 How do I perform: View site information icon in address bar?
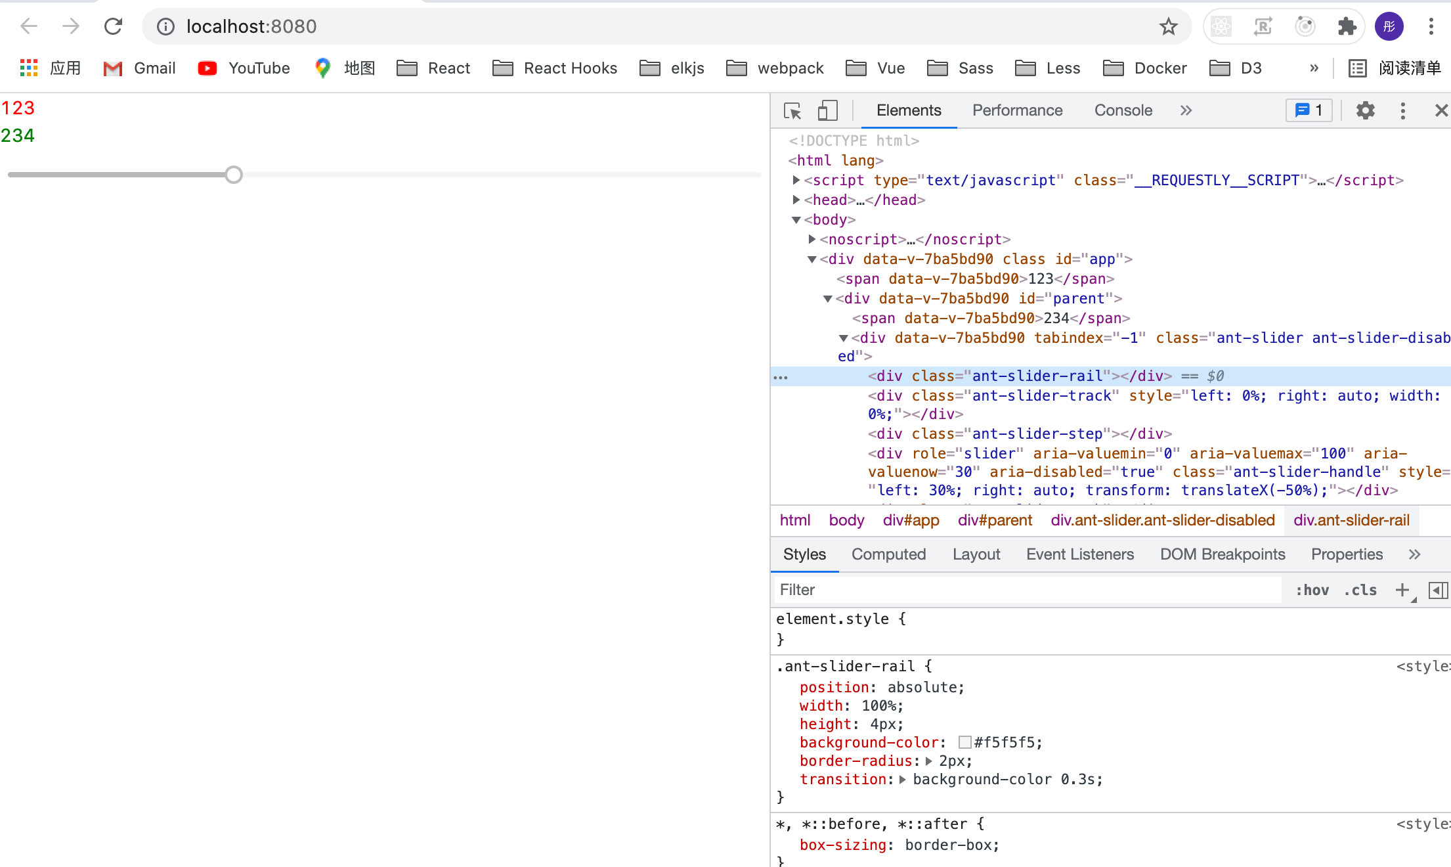(165, 26)
